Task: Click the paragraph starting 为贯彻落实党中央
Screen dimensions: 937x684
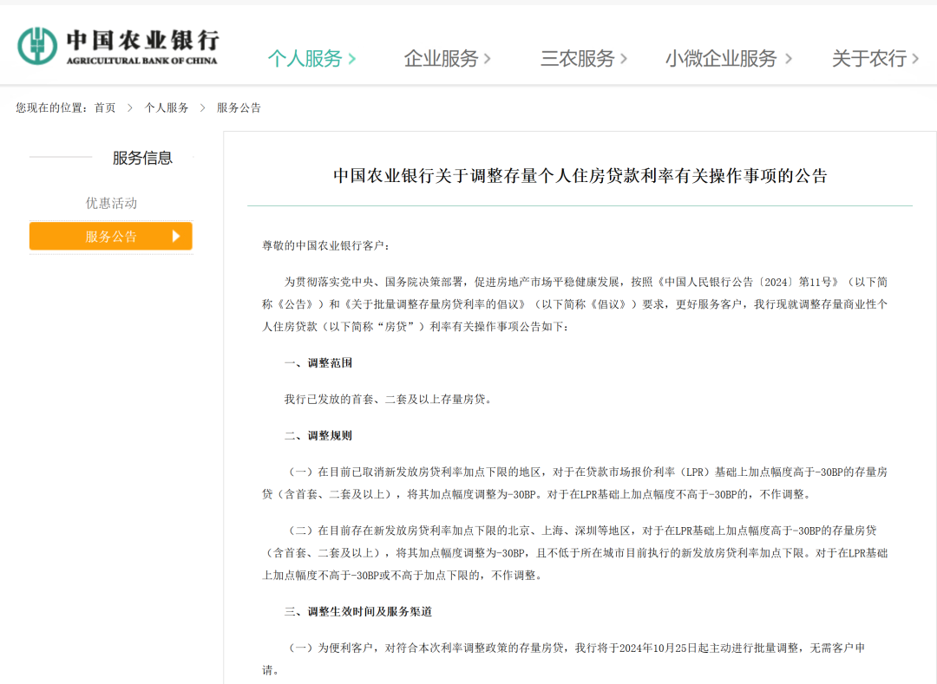Action: point(575,304)
